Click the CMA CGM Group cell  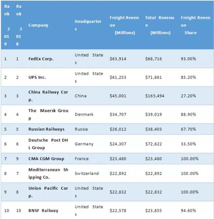click(x=46, y=159)
